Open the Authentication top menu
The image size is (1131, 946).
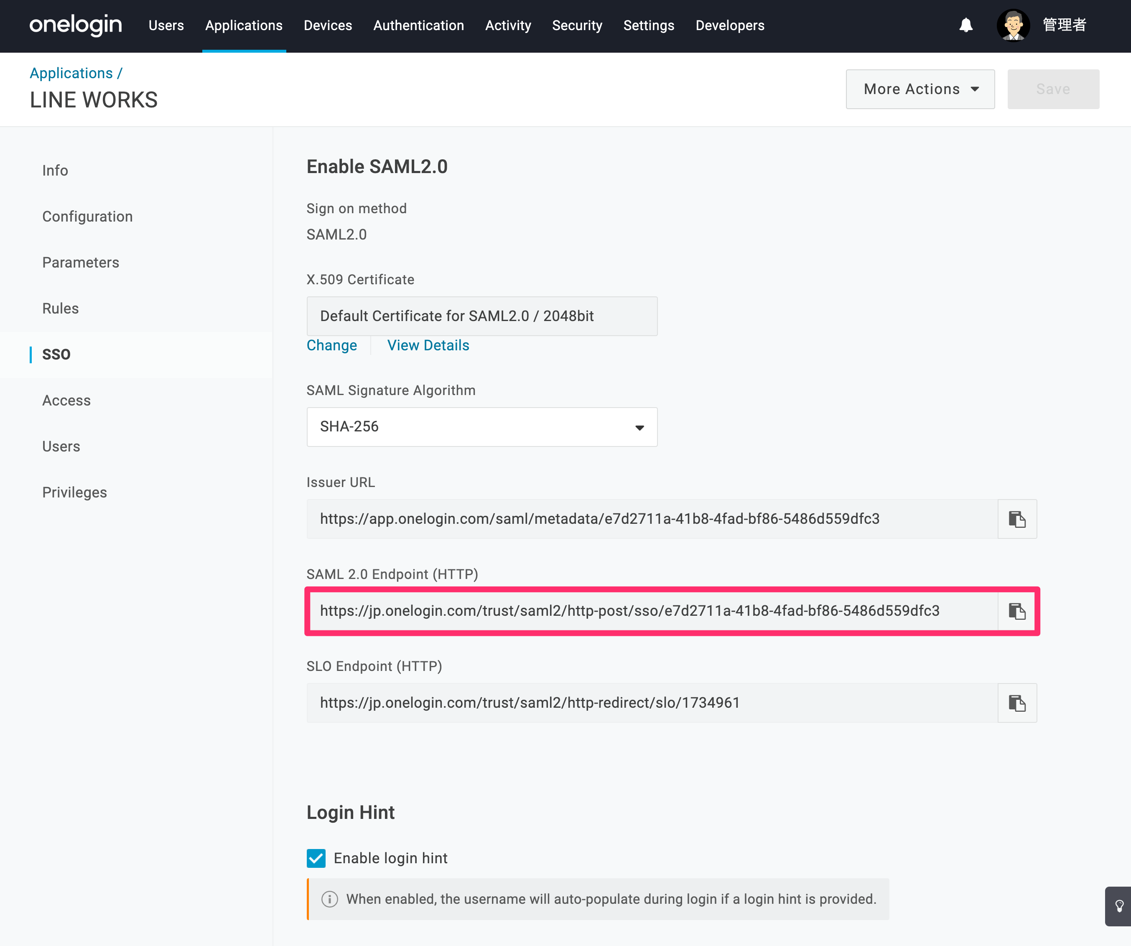(x=418, y=25)
